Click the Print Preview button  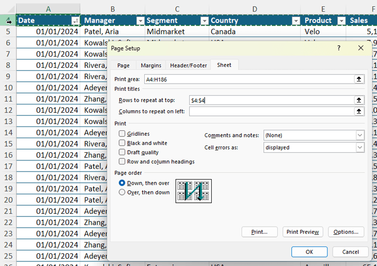point(303,232)
